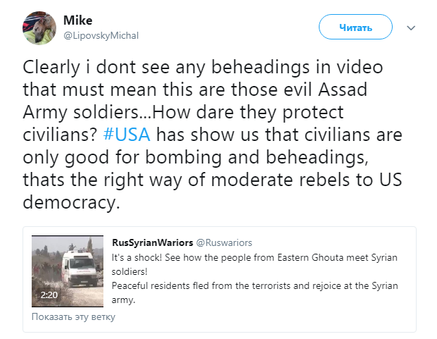437x339 pixels.
Task: Open Mike's profile avatar picture
Action: coord(40,27)
